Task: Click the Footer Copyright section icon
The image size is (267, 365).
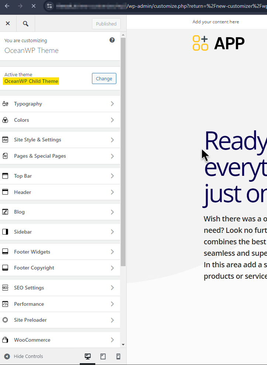Action: click(5, 268)
